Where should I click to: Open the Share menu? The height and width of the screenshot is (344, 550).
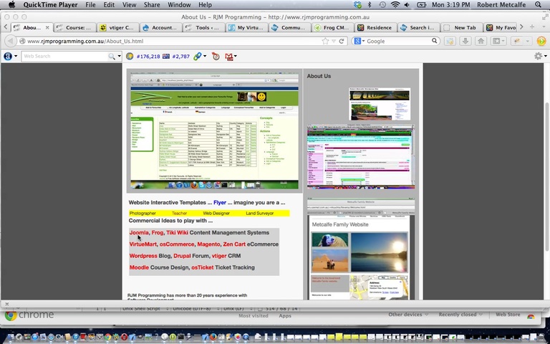pos(152,4)
